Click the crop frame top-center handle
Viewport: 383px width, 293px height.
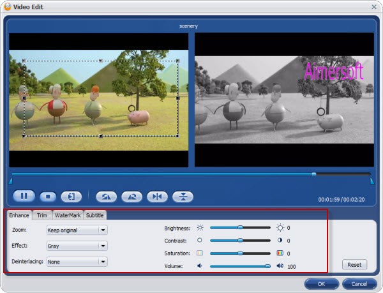pyautogui.click(x=100, y=61)
